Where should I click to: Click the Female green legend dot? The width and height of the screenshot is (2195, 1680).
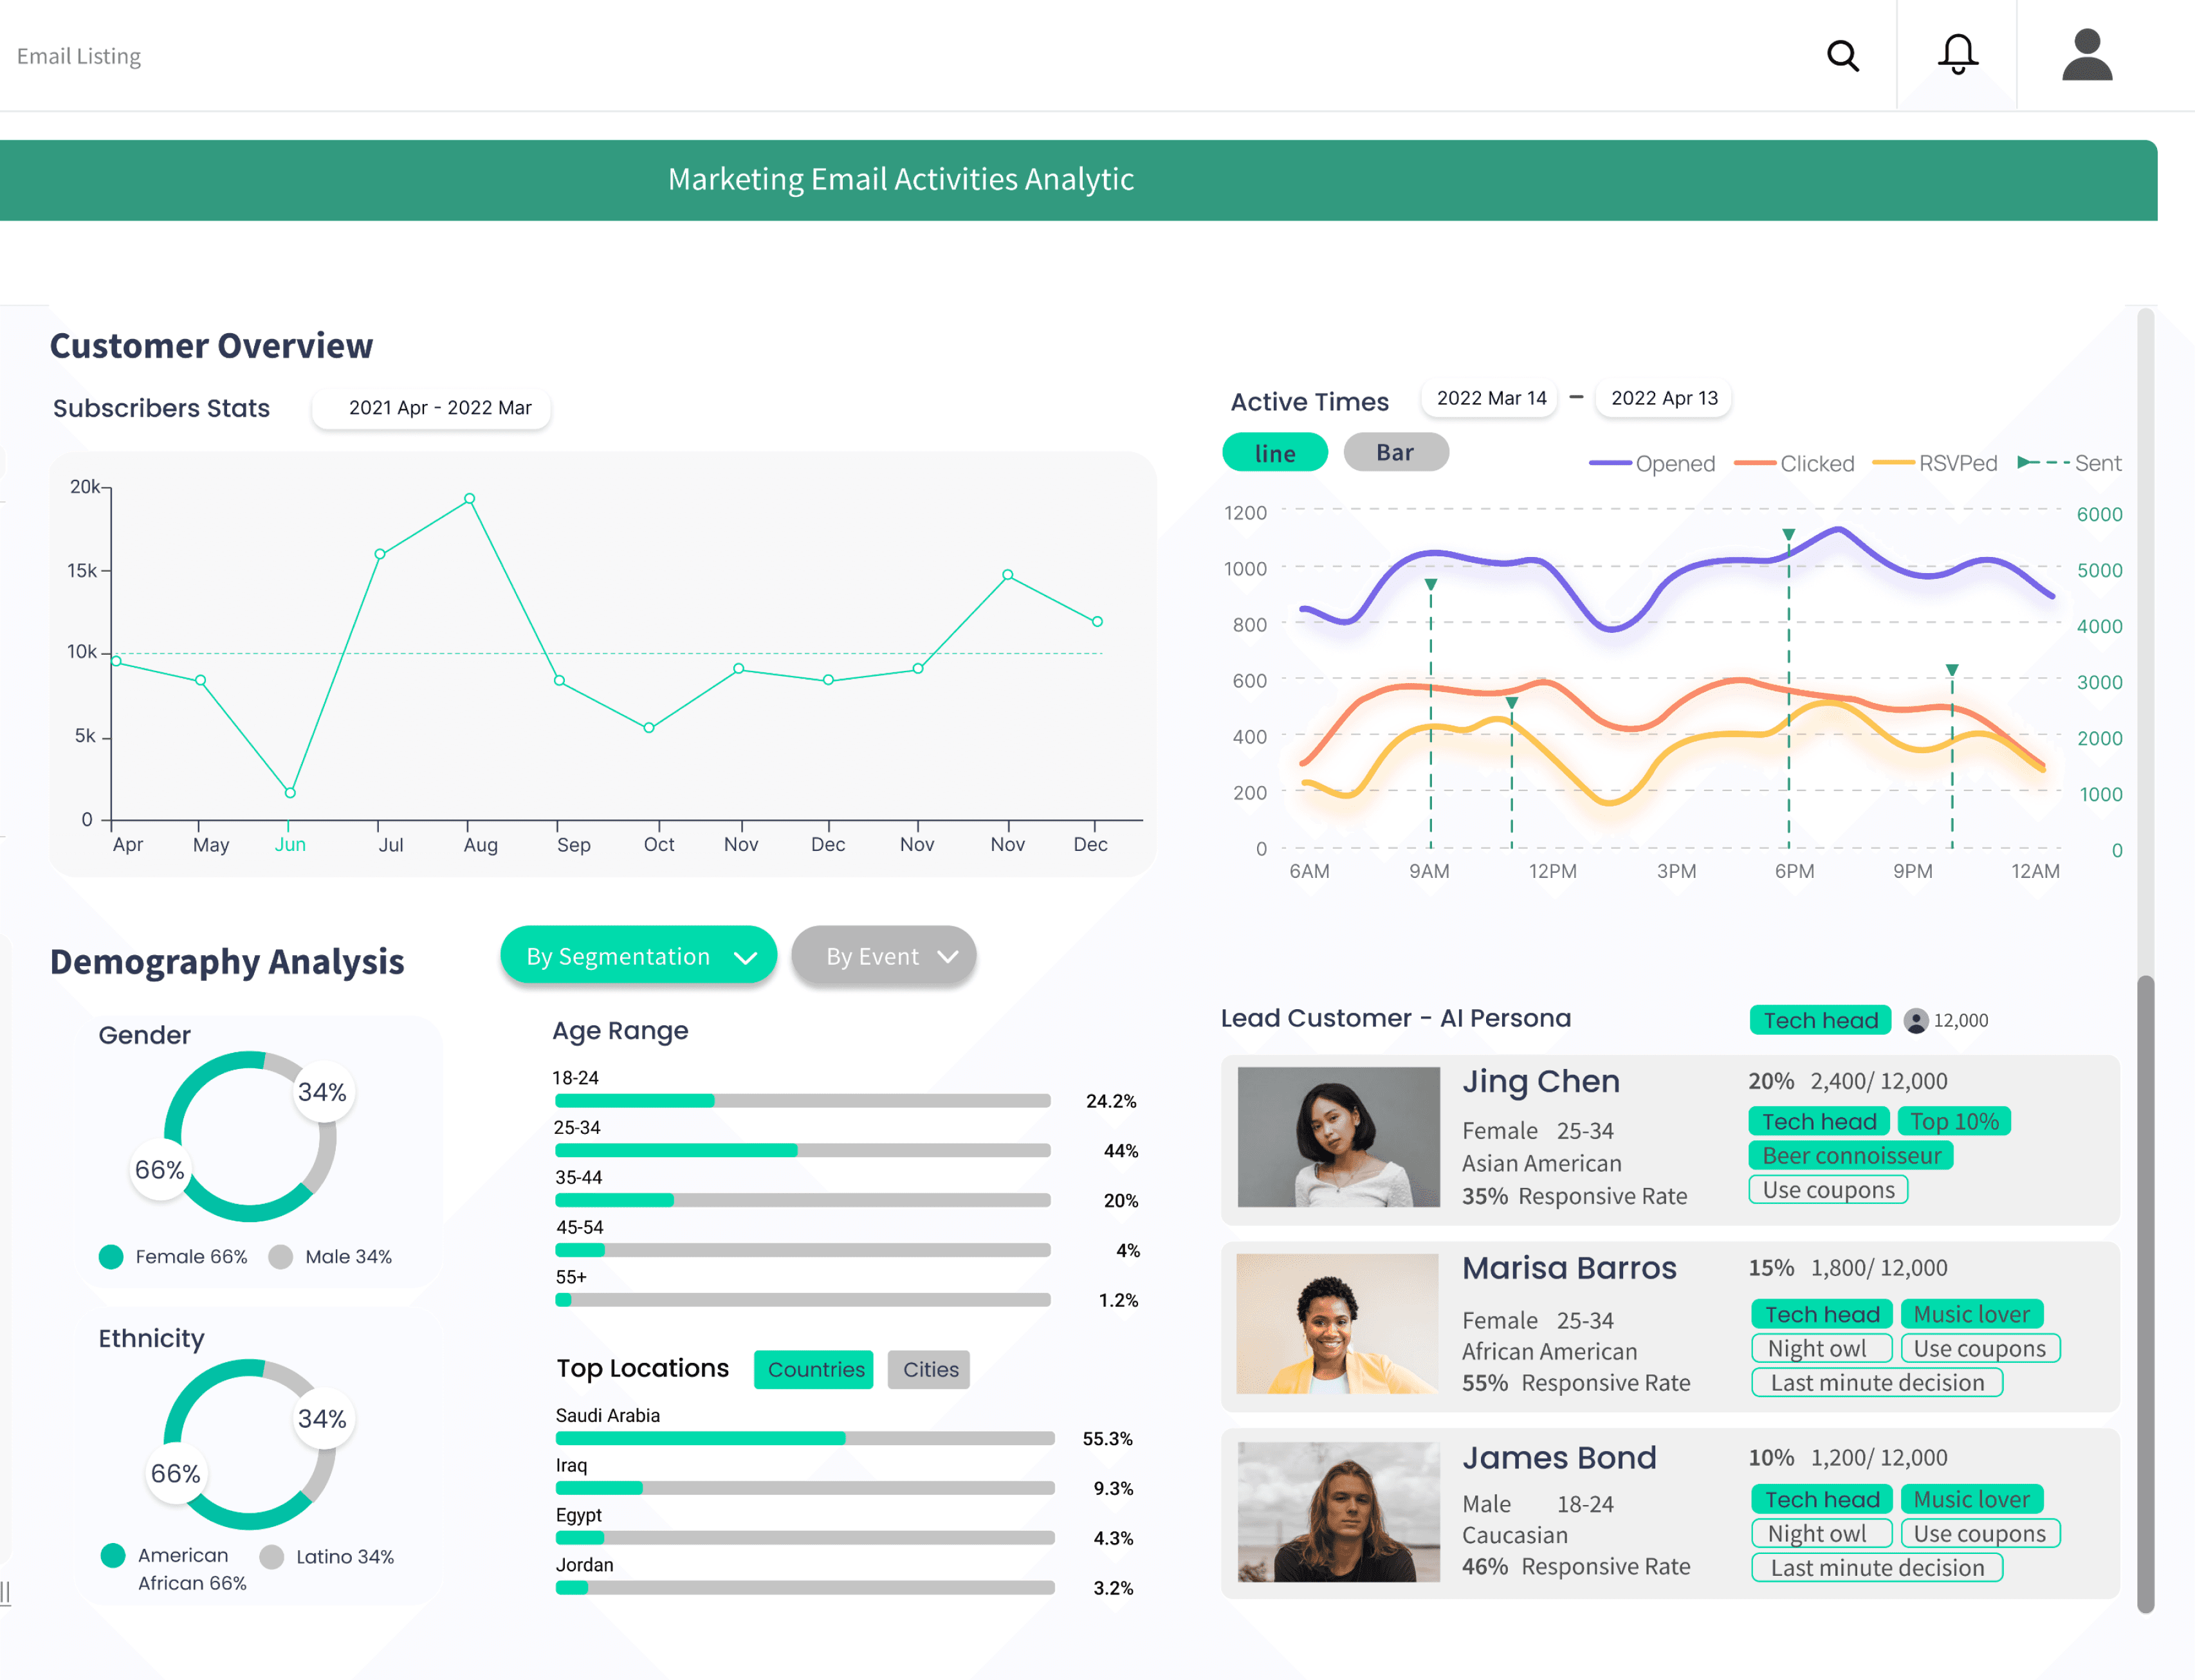point(111,1256)
